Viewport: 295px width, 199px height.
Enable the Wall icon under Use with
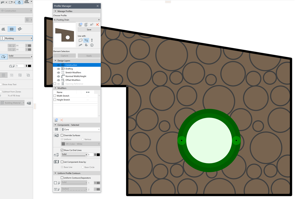pos(81,40)
